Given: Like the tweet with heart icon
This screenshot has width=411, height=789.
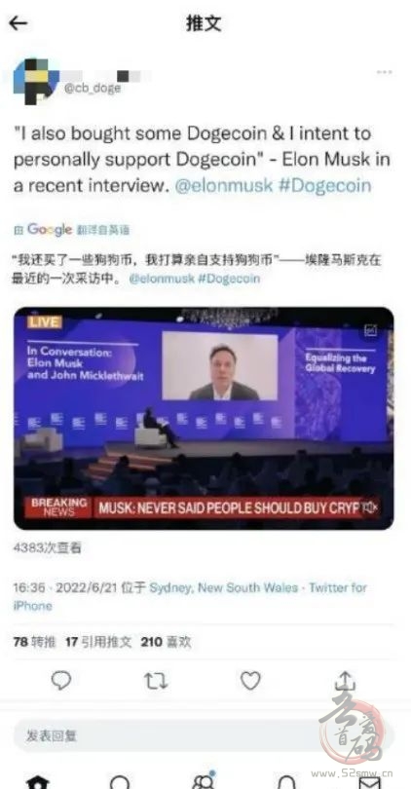Looking at the screenshot, I should [250, 681].
